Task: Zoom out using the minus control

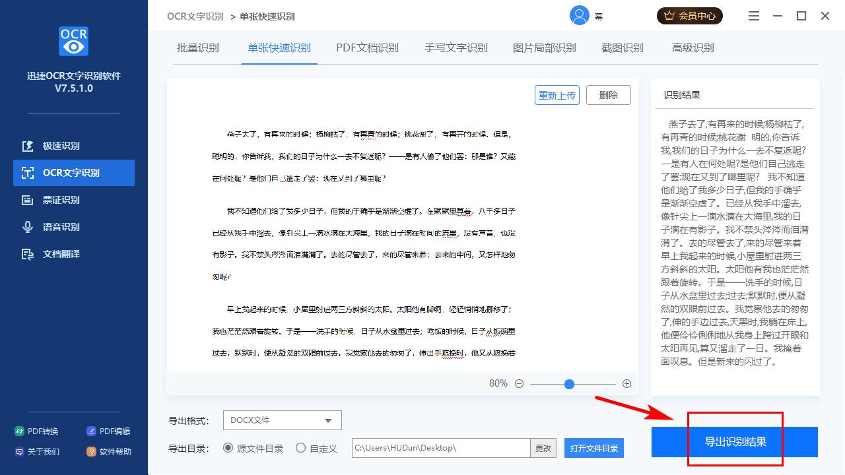Action: 519,383
